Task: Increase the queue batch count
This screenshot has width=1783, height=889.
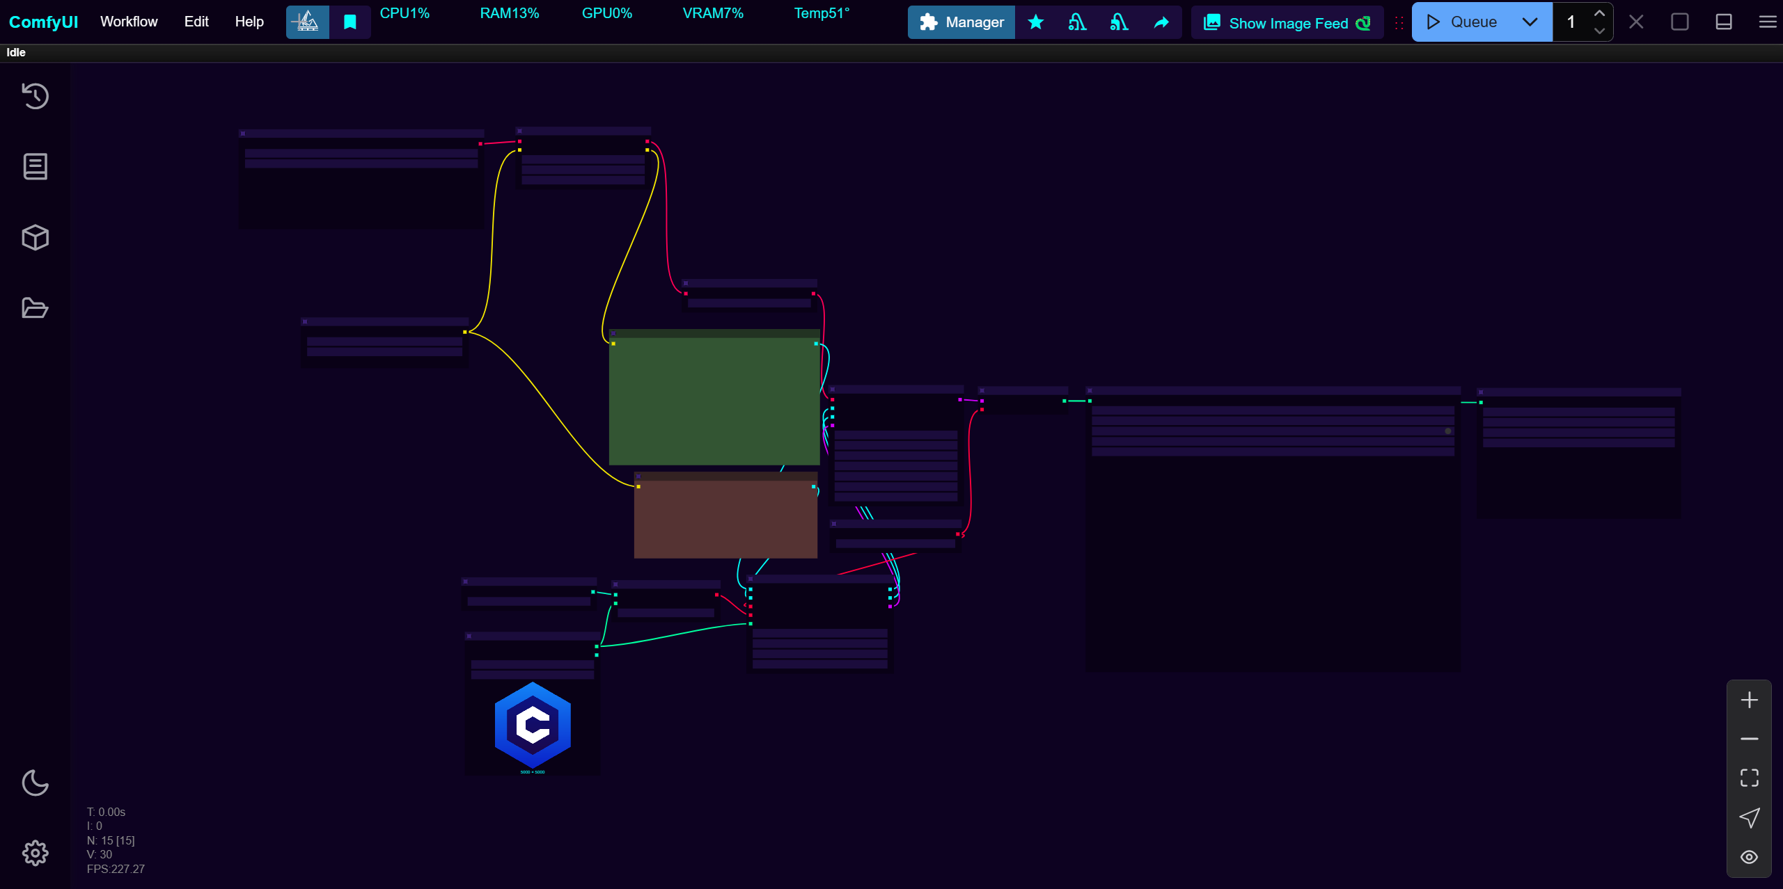Action: click(x=1599, y=14)
